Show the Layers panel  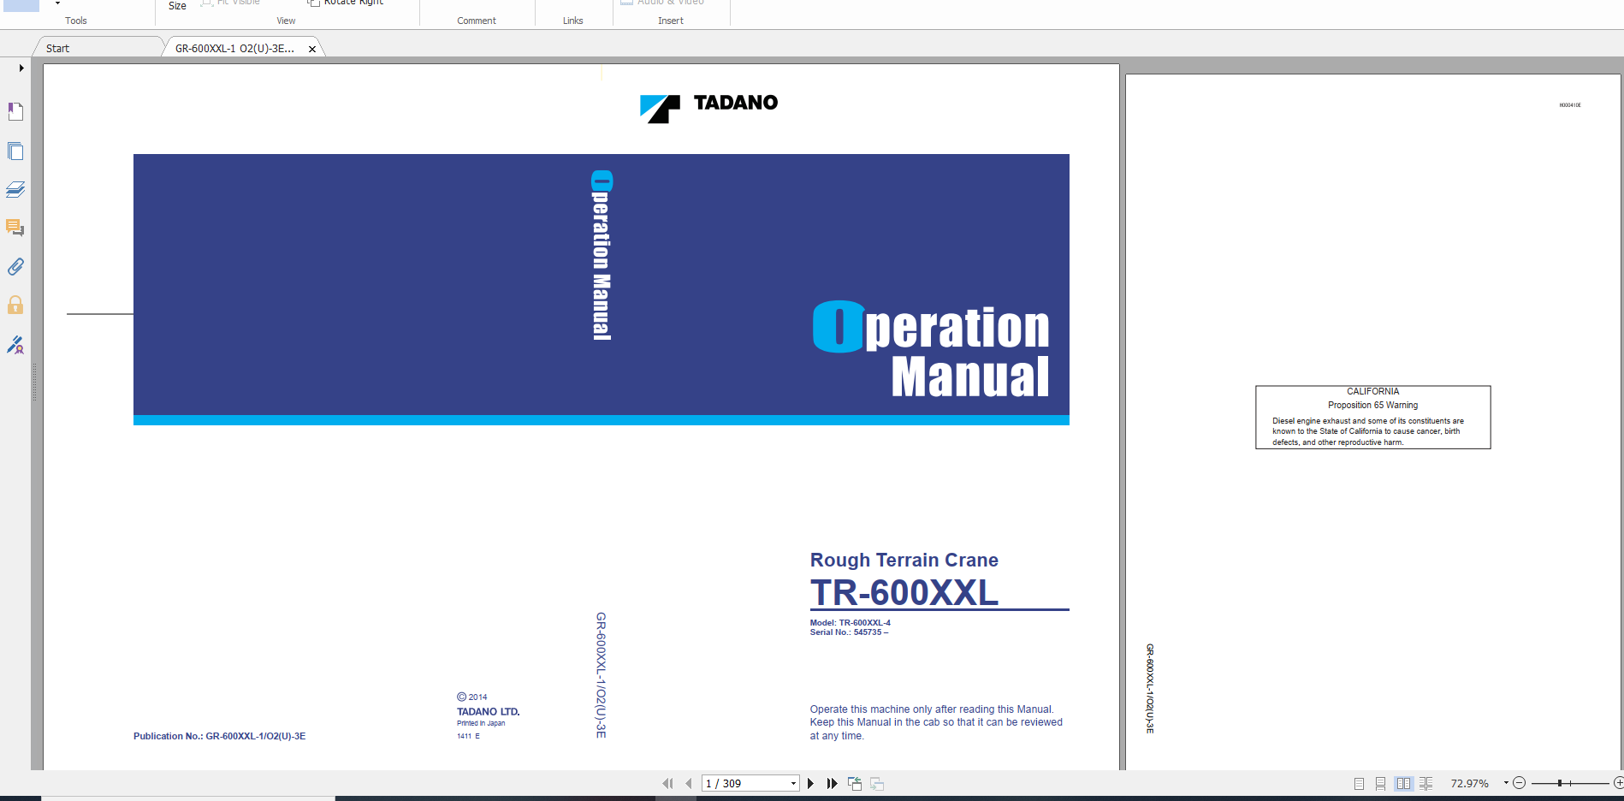pos(15,189)
